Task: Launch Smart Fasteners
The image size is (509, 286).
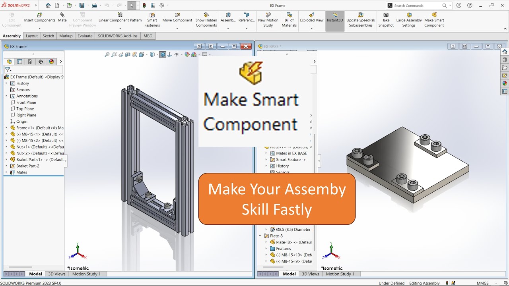Action: coord(152,20)
